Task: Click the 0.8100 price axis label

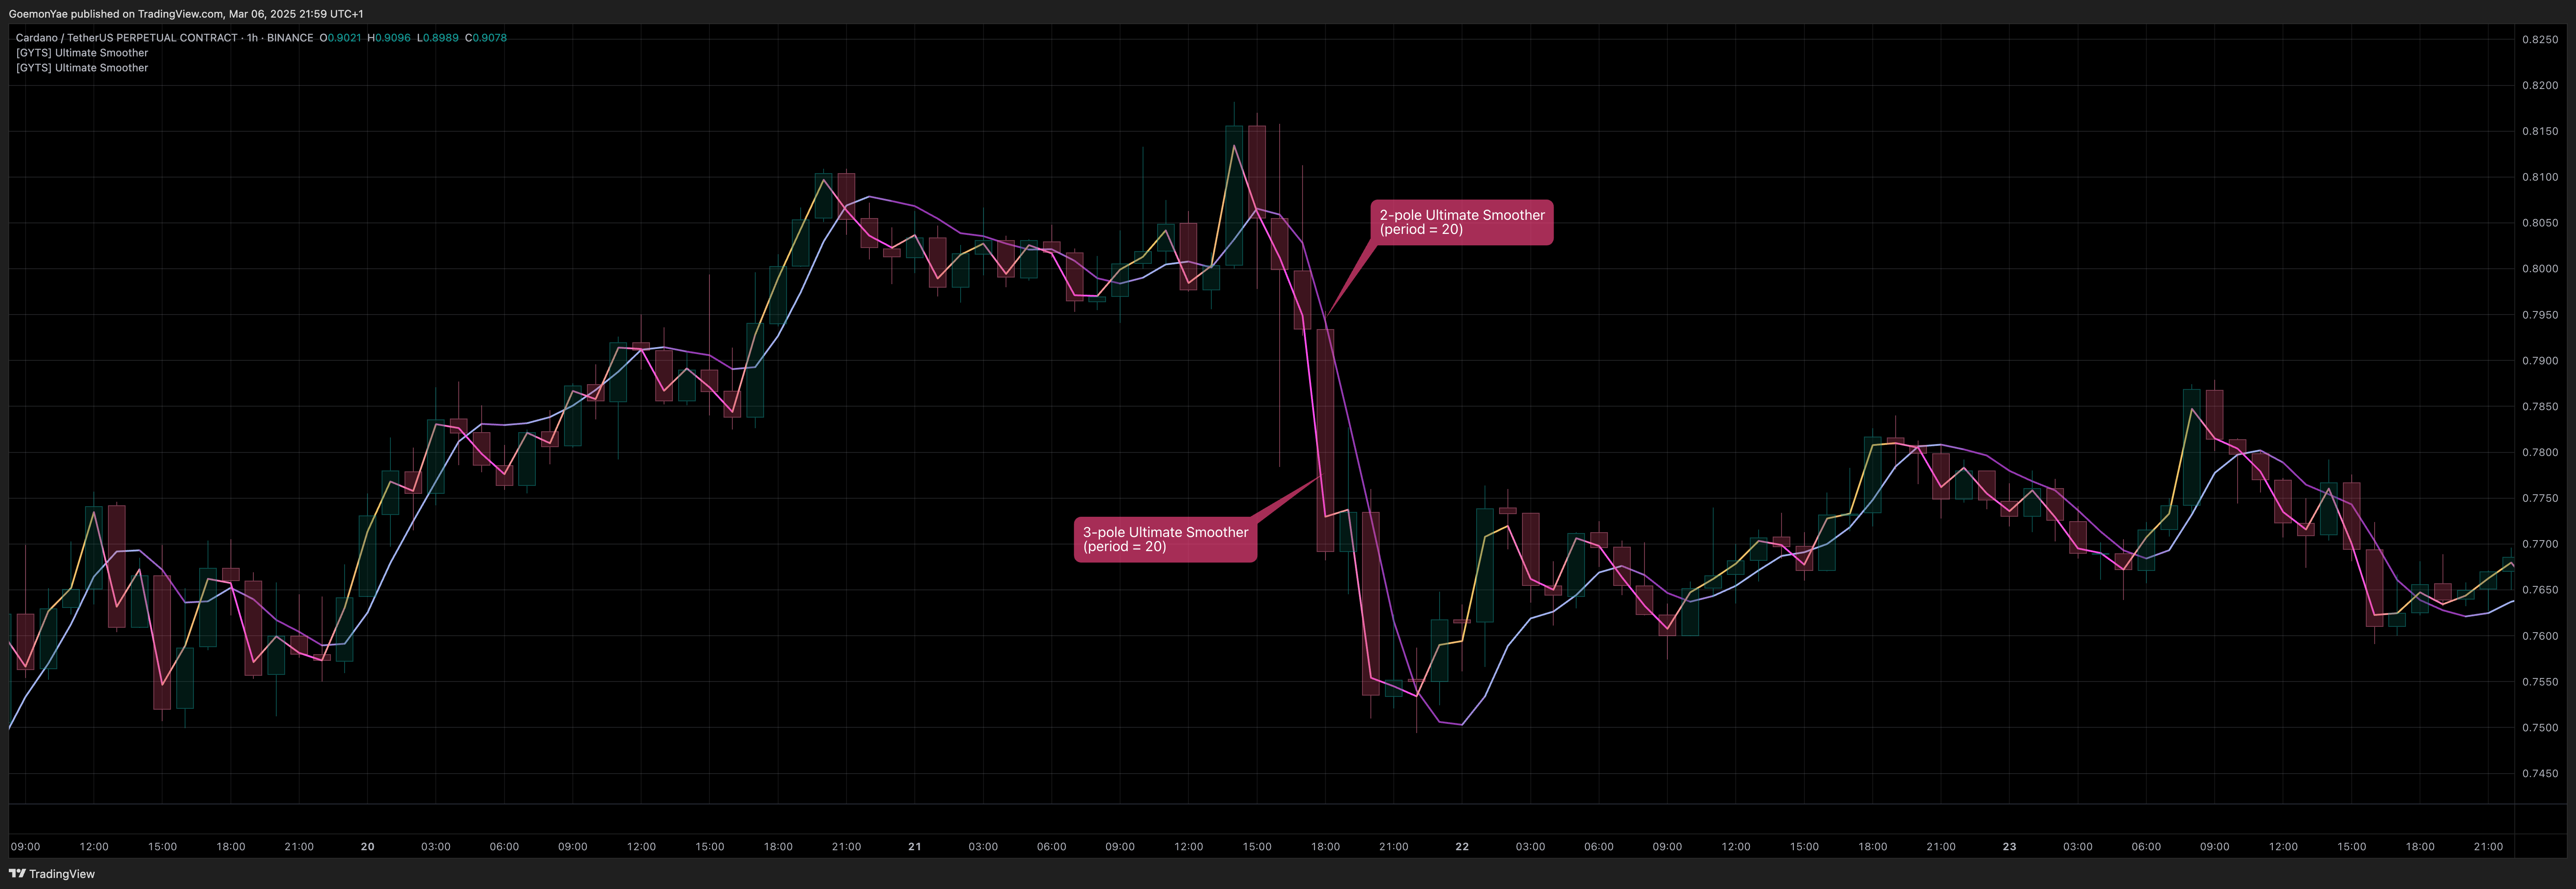Action: click(x=2540, y=178)
